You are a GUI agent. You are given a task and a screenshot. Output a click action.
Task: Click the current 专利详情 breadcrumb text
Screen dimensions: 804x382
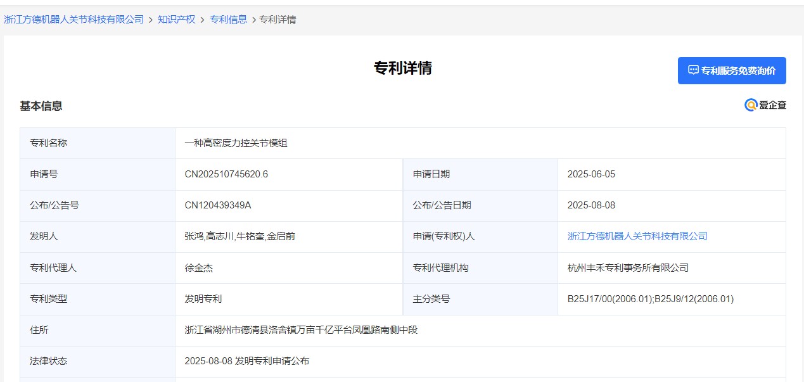[278, 20]
